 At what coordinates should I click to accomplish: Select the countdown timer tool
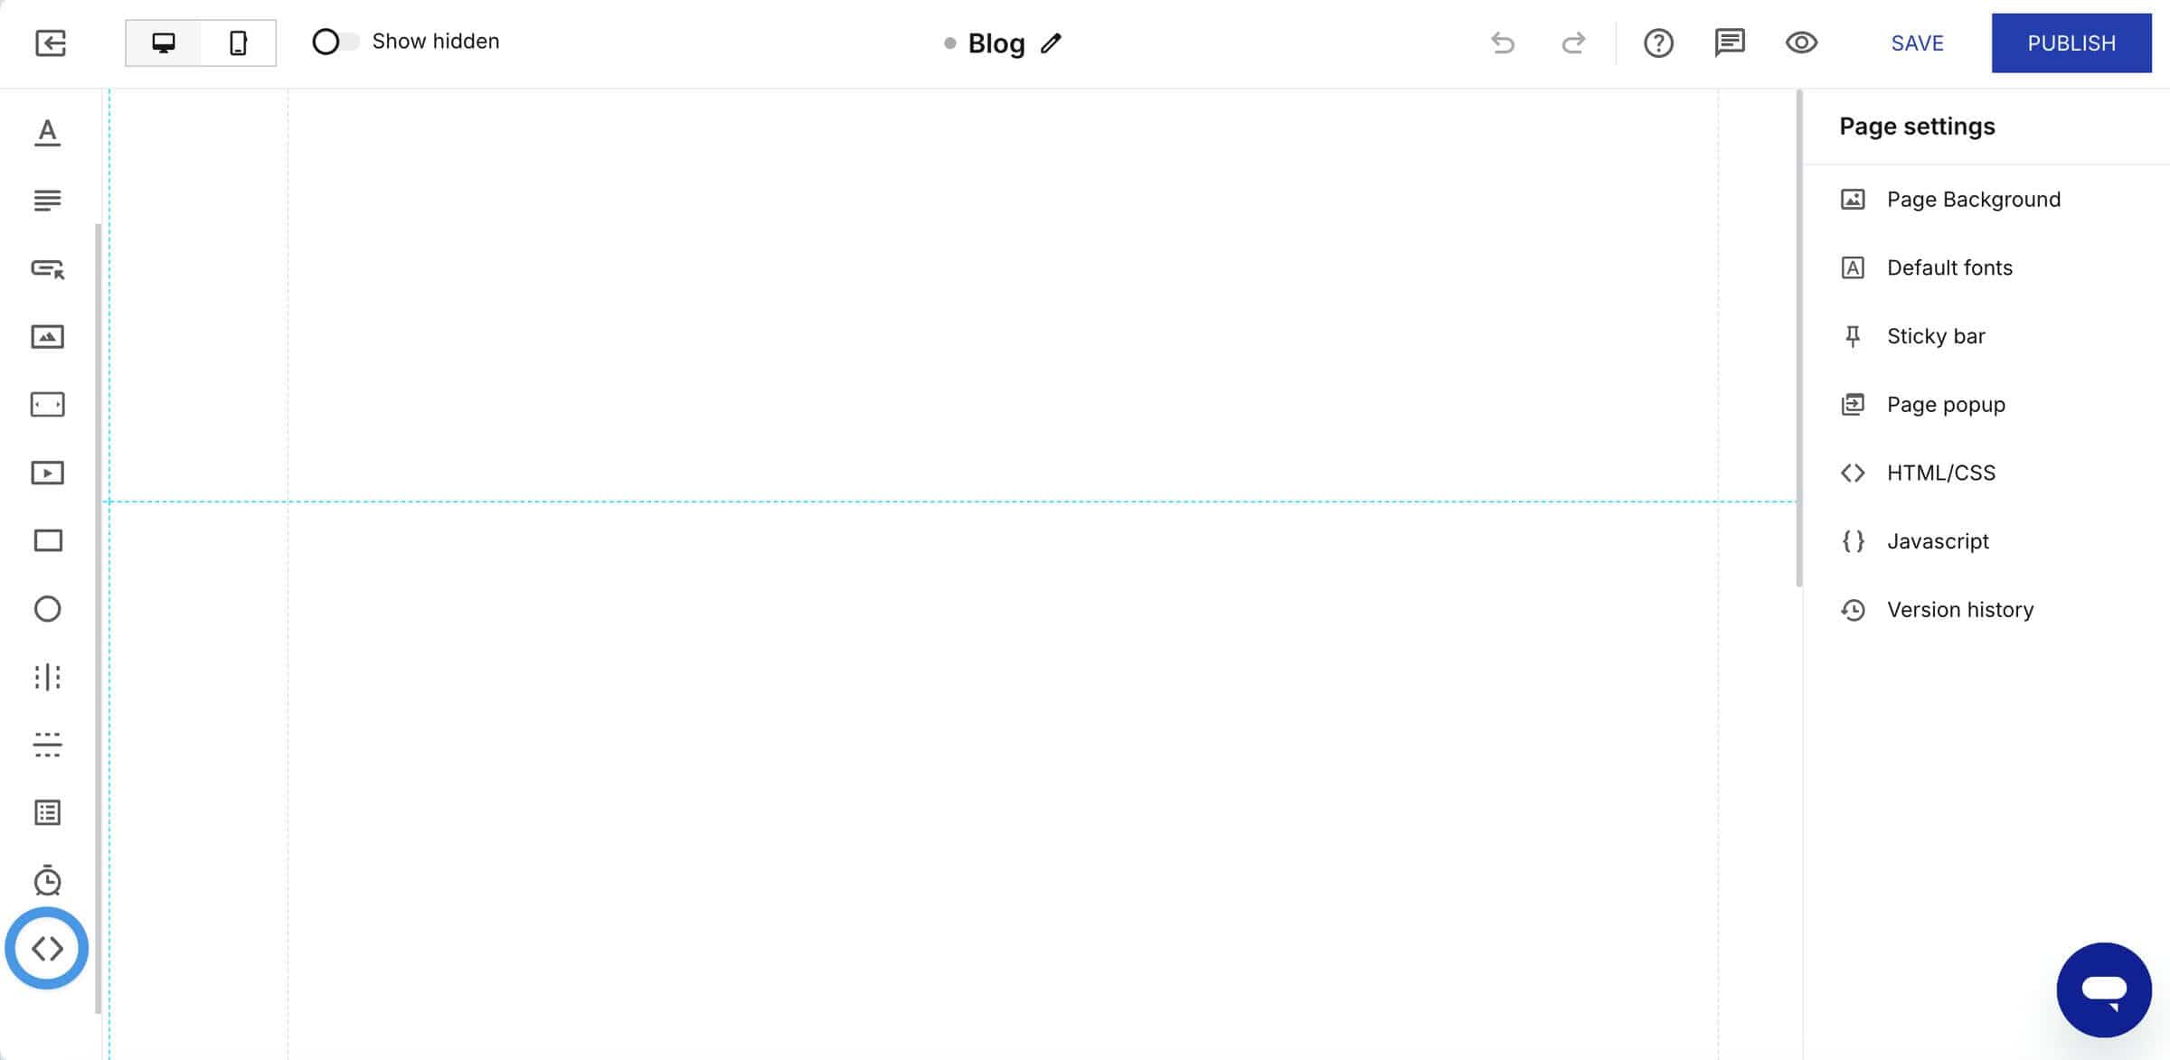point(48,880)
